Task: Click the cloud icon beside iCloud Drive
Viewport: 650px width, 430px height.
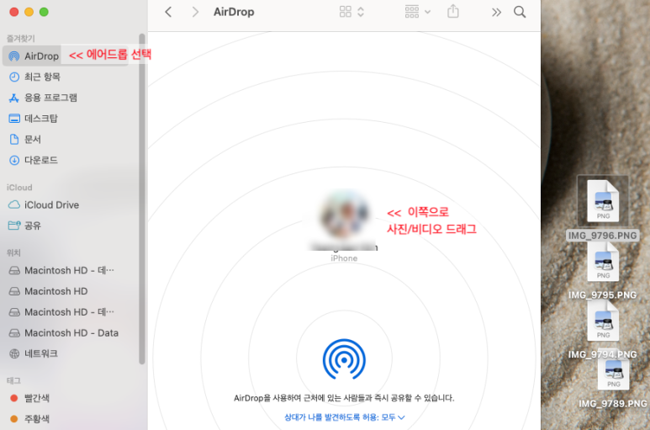Action: pos(14,204)
